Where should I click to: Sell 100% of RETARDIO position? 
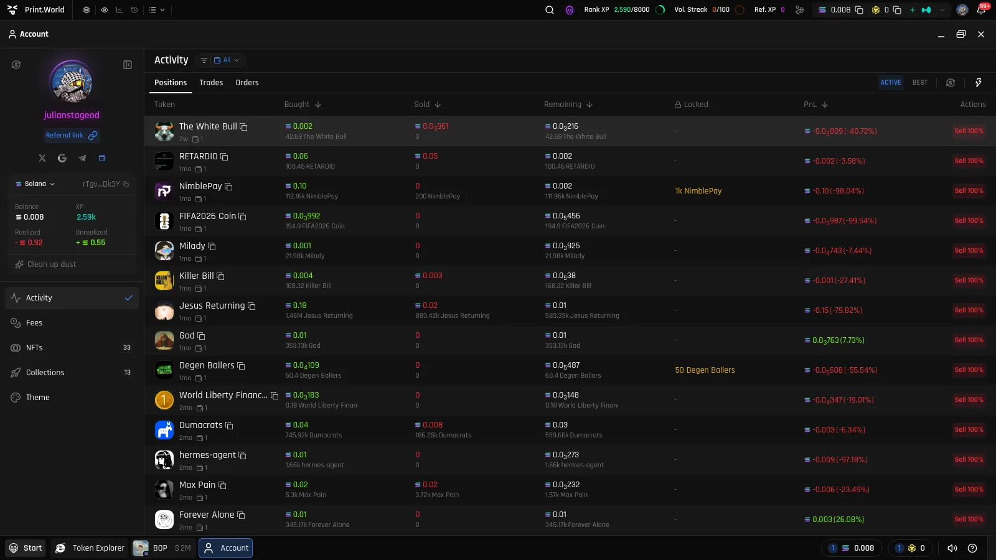[969, 161]
